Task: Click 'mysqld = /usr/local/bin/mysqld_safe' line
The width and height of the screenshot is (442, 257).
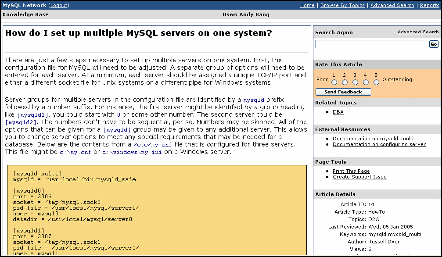Action: pos(75,179)
